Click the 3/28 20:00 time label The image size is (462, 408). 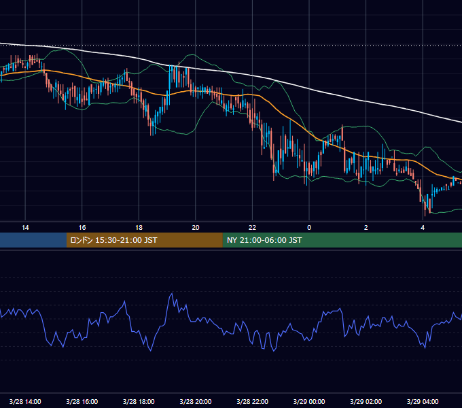196,401
